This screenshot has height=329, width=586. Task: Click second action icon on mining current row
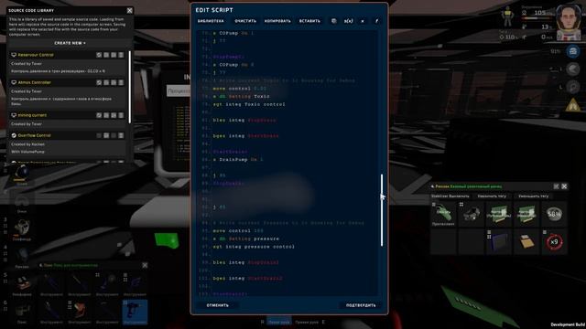click(106, 115)
